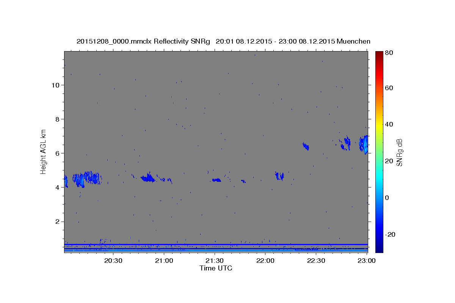The width and height of the screenshot is (455, 303).
Task: Click the 21:30 time tick label
Action: (215, 261)
